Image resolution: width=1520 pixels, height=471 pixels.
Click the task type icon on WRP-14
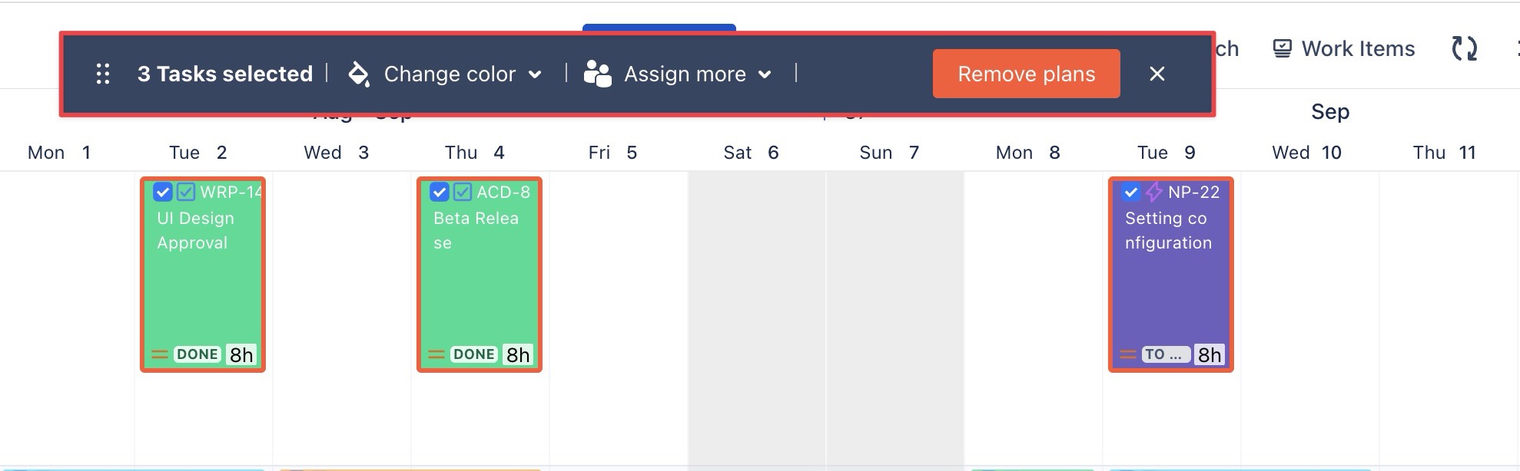pyautogui.click(x=185, y=192)
